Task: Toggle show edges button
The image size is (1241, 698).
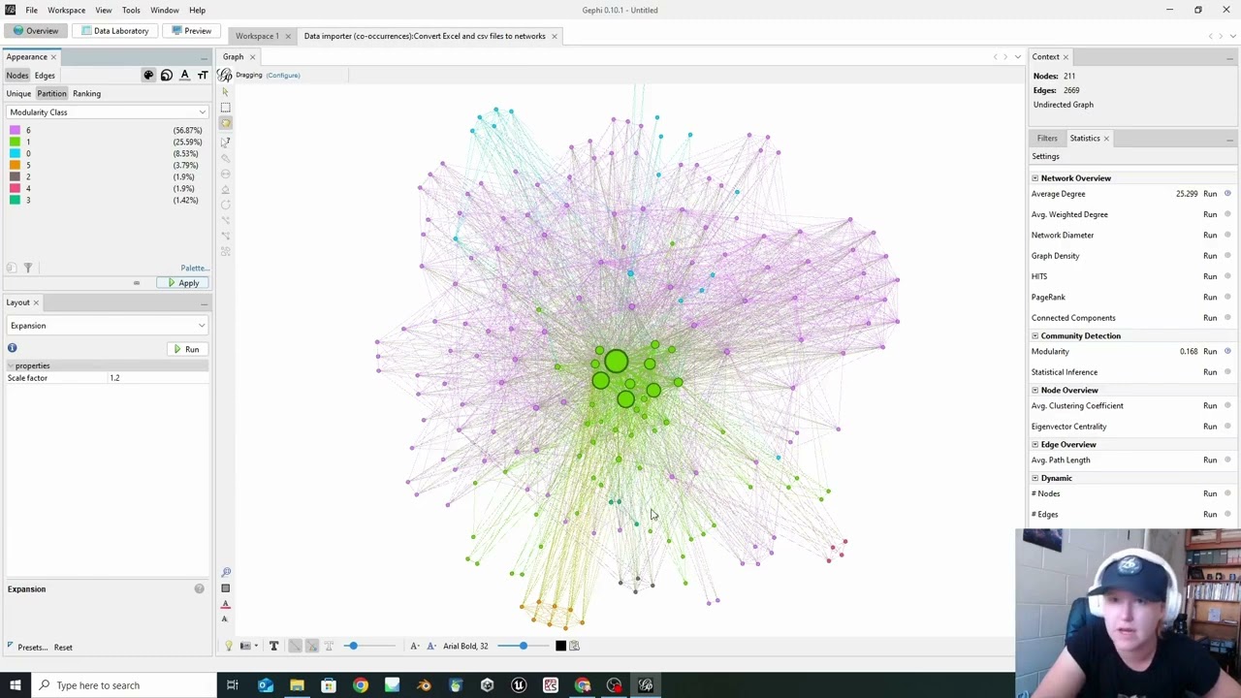Action: pos(296,646)
